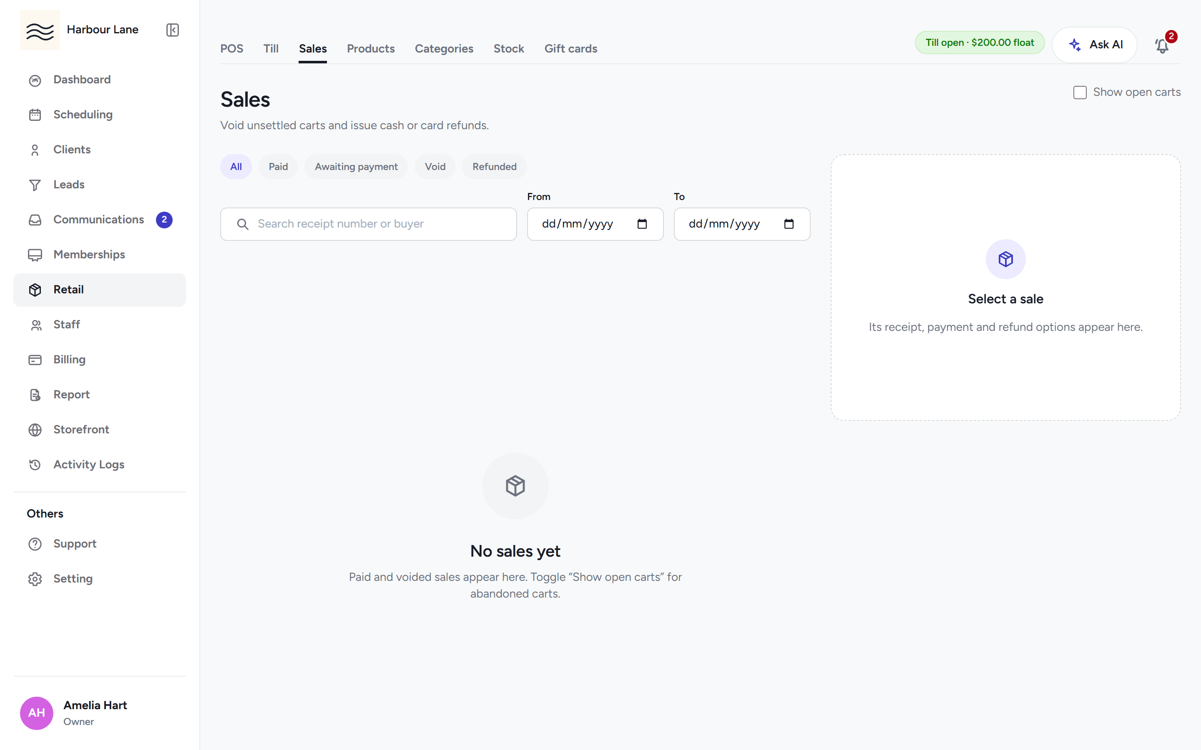Screen dimensions: 1201x750
Task: Open Staff section
Action: pos(99,325)
